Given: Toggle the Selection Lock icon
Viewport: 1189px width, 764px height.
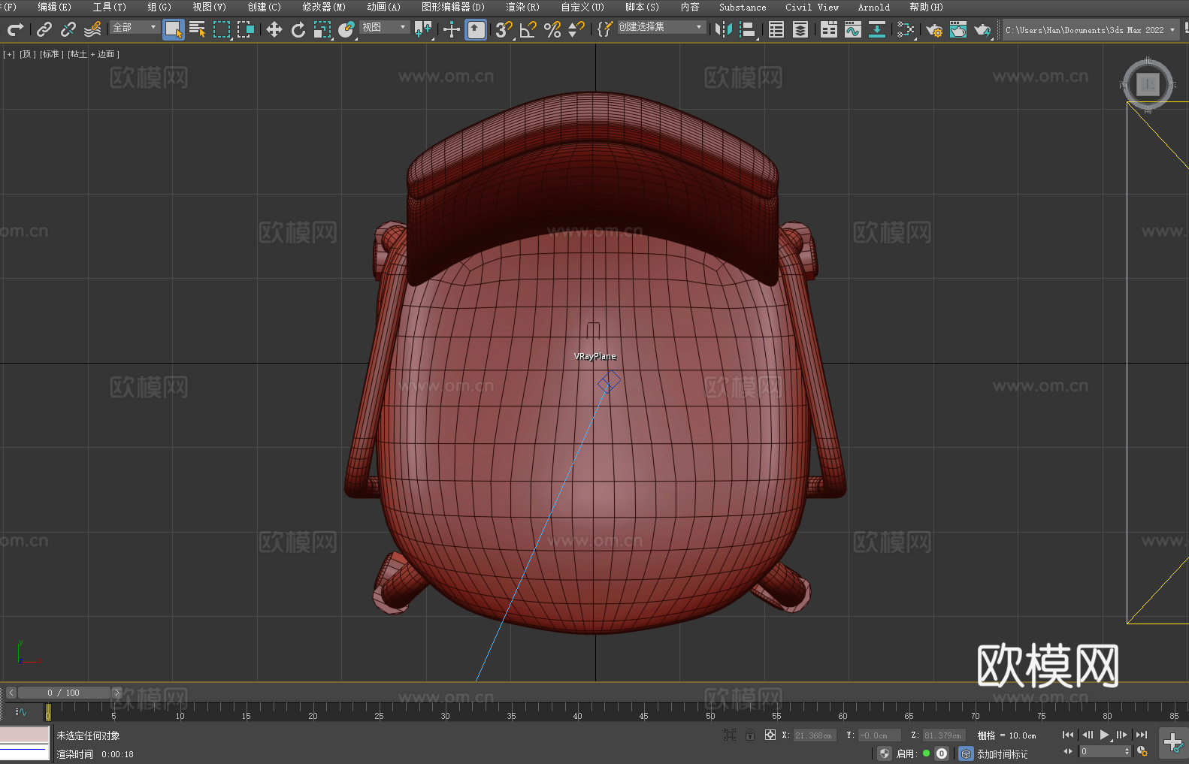Looking at the screenshot, I should tap(750, 735).
